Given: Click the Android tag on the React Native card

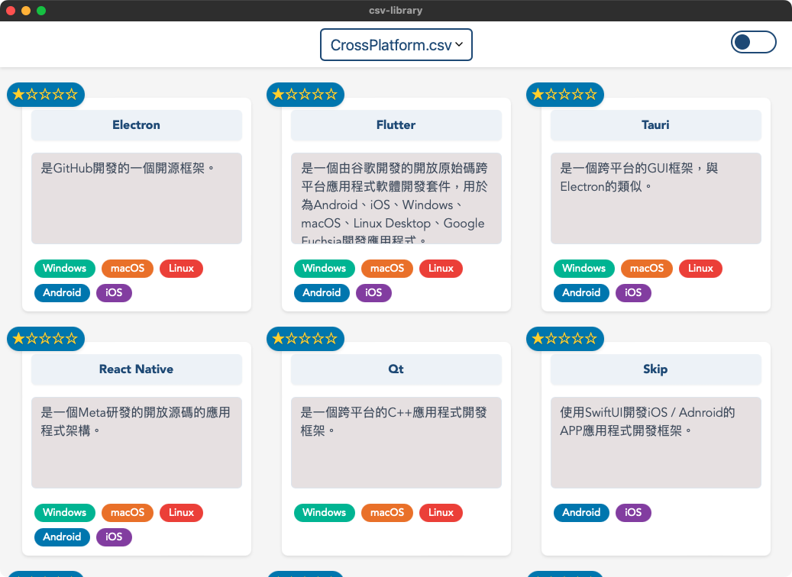Looking at the screenshot, I should pyautogui.click(x=62, y=537).
